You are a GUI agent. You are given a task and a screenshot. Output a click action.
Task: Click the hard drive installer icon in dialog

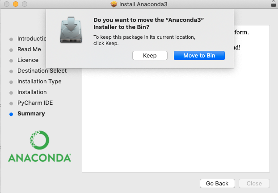point(71,30)
